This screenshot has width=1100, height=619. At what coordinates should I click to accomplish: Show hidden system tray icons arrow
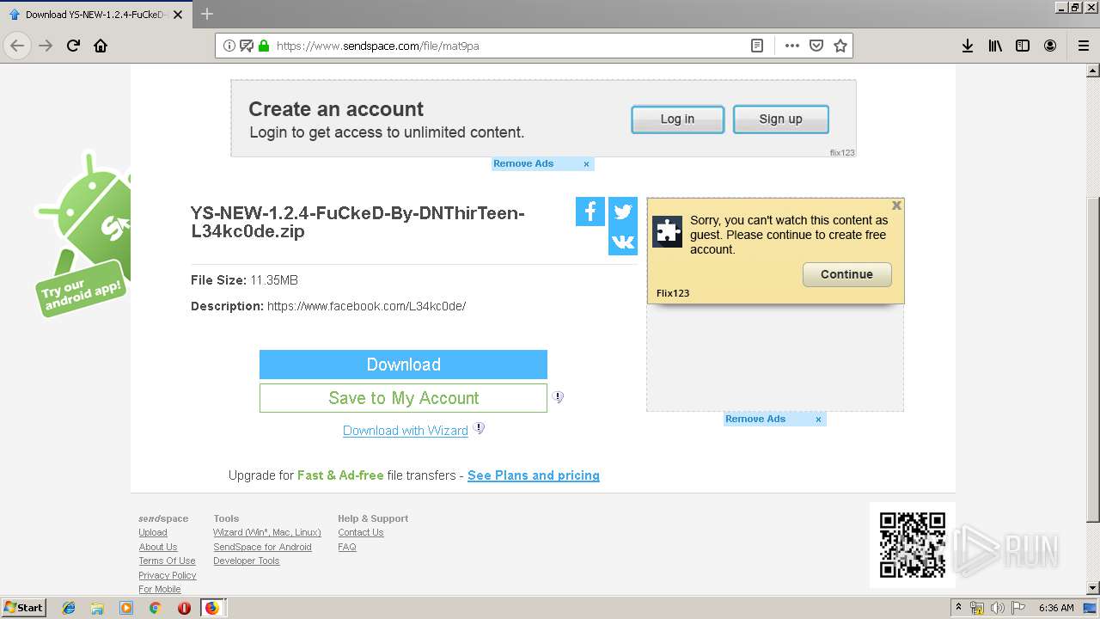[961, 608]
